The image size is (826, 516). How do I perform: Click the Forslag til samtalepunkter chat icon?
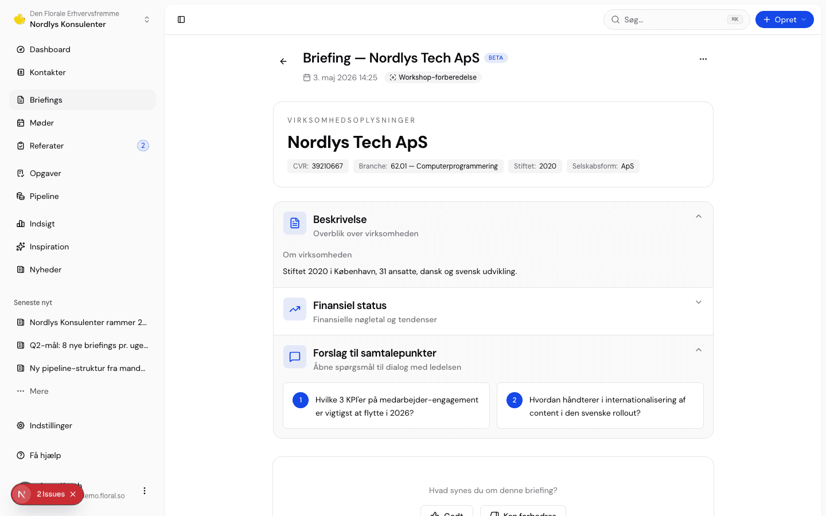[x=295, y=357]
